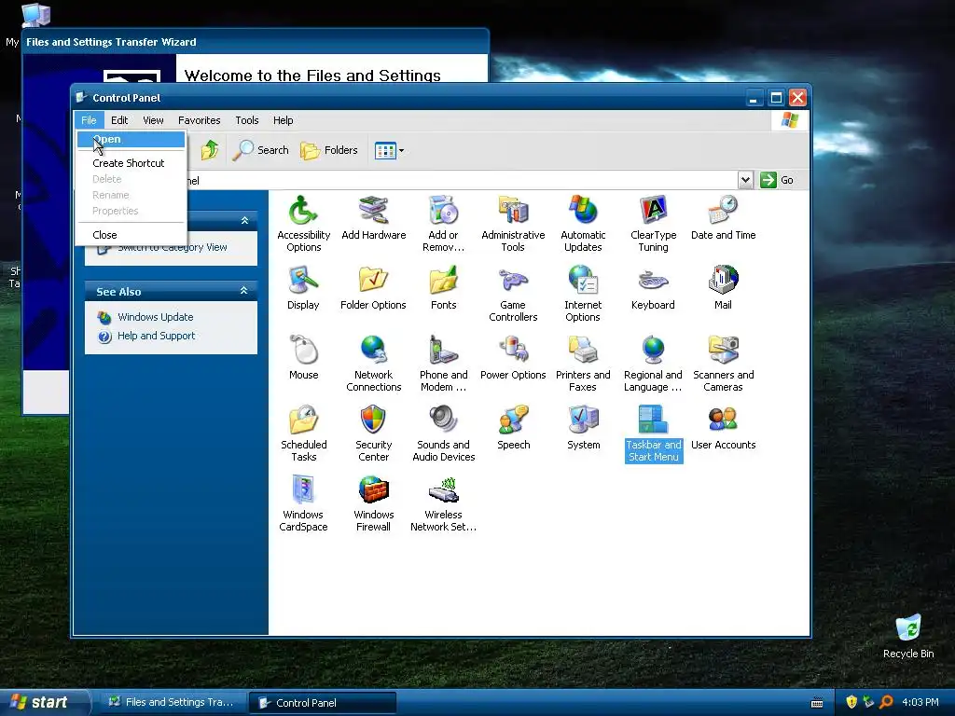The width and height of the screenshot is (955, 716).
Task: Select Automatic Updates icon
Action: tap(583, 223)
